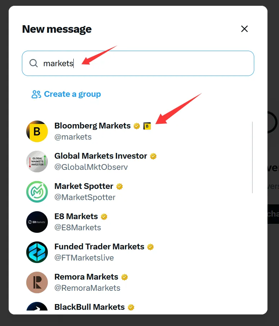Choose Market Spotter avatar

pyautogui.click(x=37, y=192)
